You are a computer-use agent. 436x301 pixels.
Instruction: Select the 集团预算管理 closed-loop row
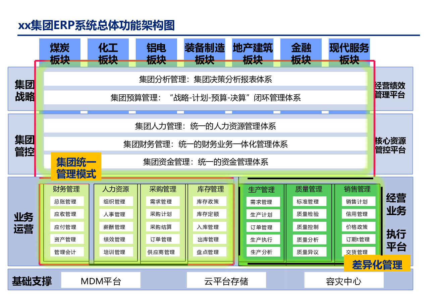pos(205,98)
